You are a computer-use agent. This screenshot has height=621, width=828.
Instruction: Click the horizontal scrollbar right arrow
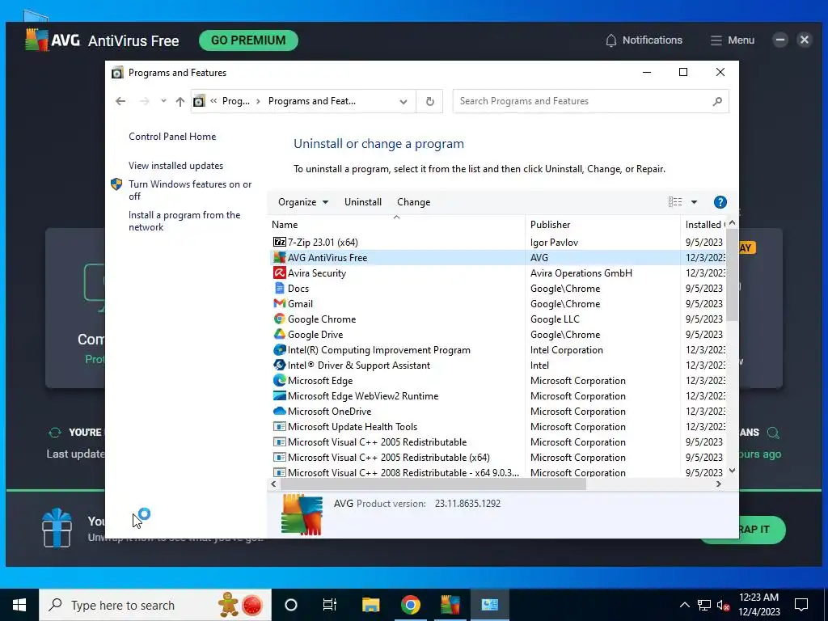[719, 484]
